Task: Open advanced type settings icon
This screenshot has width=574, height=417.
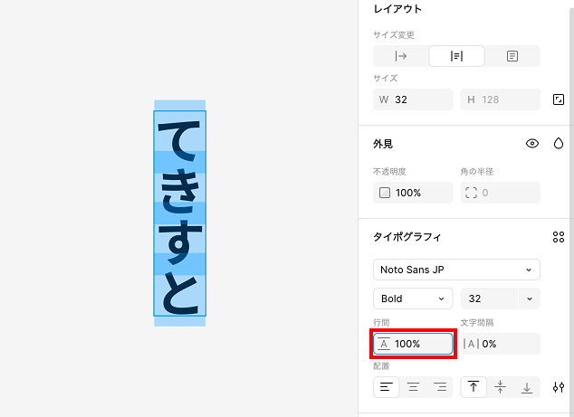Action: [559, 387]
